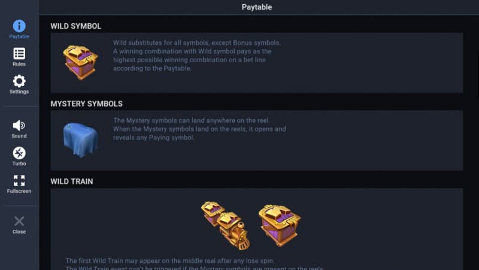Open the Paytable info section
Screen dimensions: 479x270
pos(19,29)
